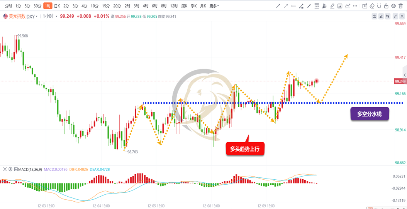Toggle magnet snap mode

(379, 6)
